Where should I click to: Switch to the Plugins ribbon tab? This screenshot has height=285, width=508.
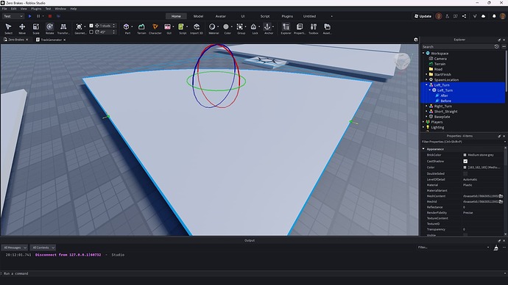(287, 16)
